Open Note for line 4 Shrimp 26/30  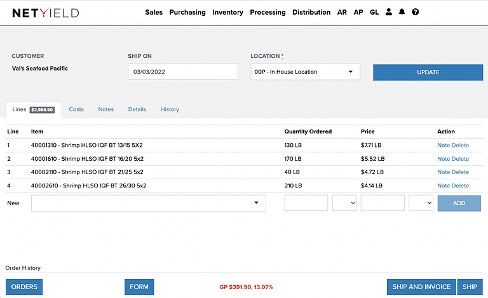[444, 186]
